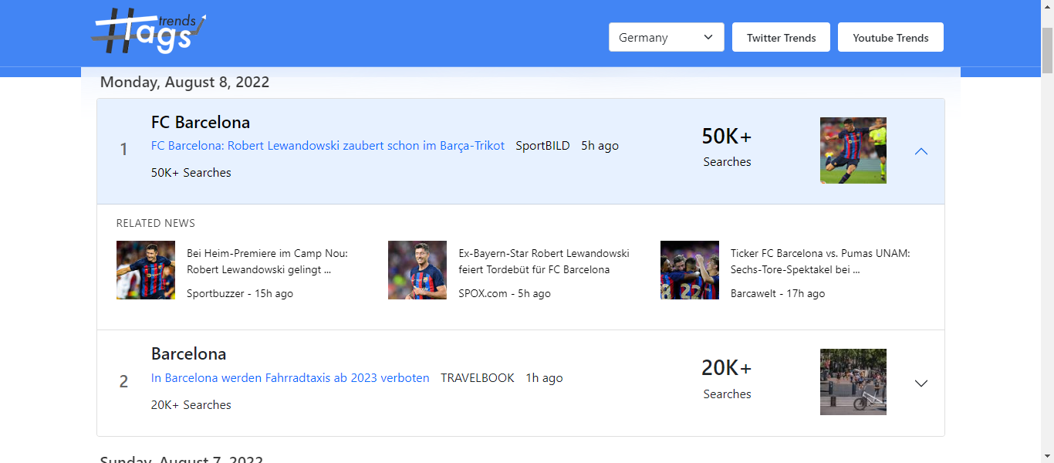This screenshot has width=1054, height=463.
Task: Click the SportBILD source label
Action: tap(543, 146)
